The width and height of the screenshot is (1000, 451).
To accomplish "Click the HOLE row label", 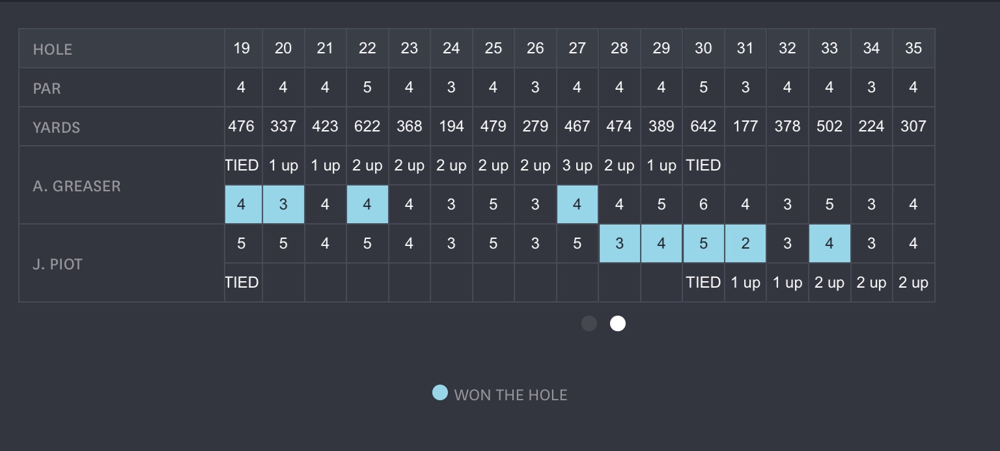I will pyautogui.click(x=53, y=49).
